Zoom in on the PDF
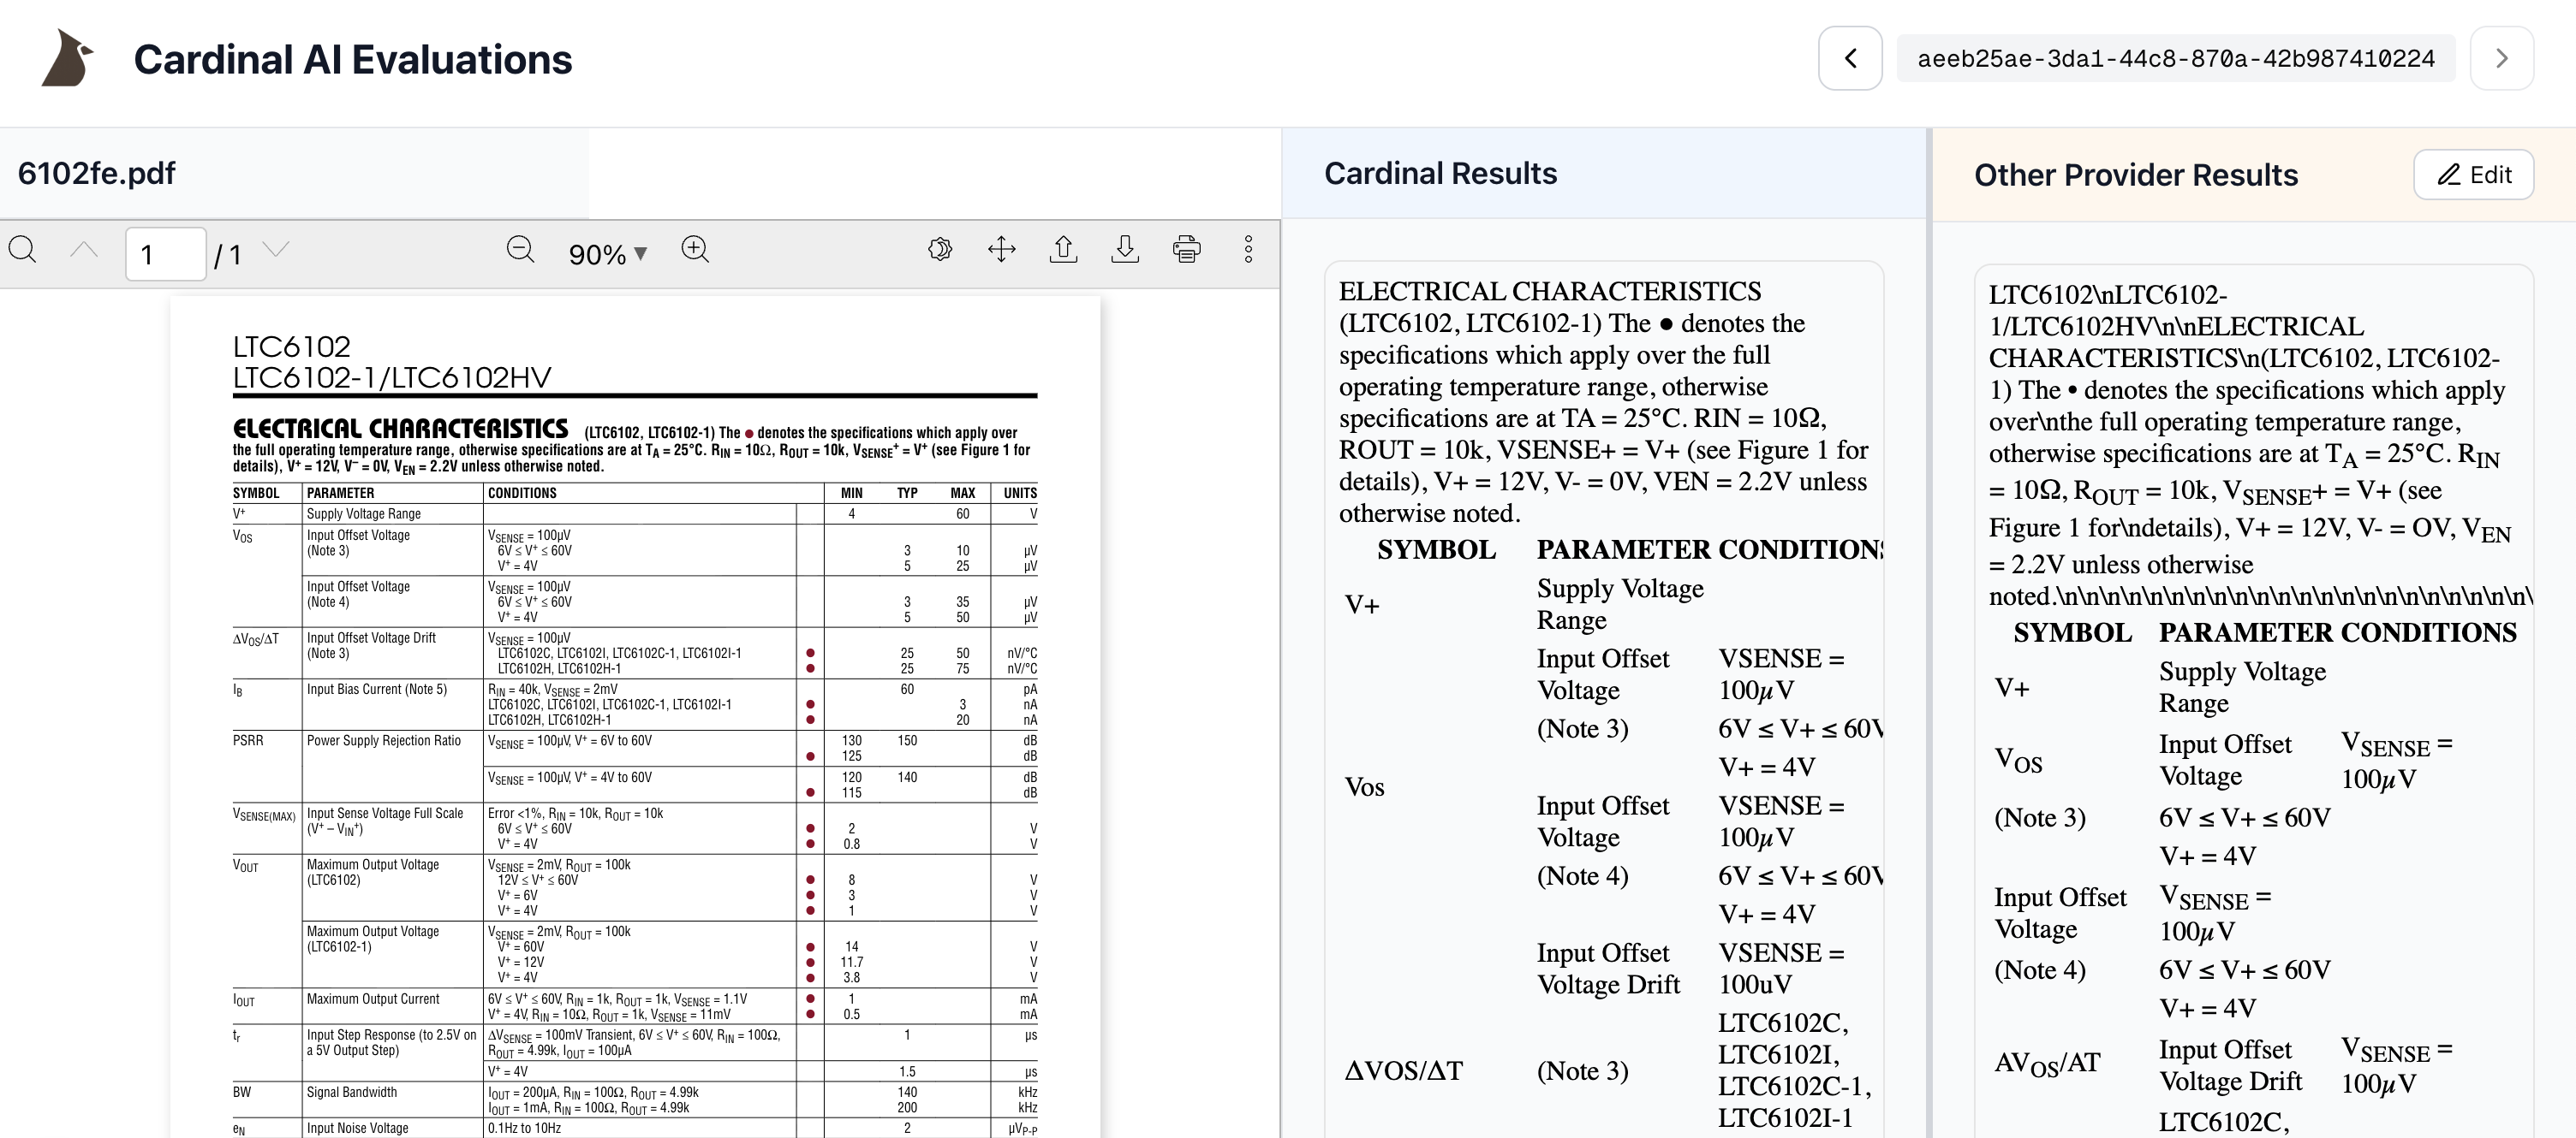Viewport: 2576px width, 1138px height. pyautogui.click(x=695, y=250)
